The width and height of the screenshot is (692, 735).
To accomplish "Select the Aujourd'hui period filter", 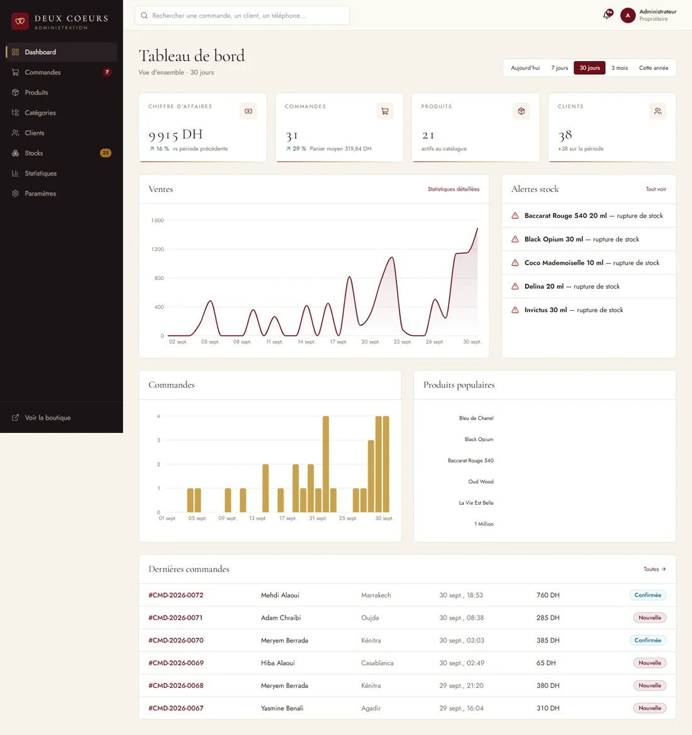I will pos(525,68).
